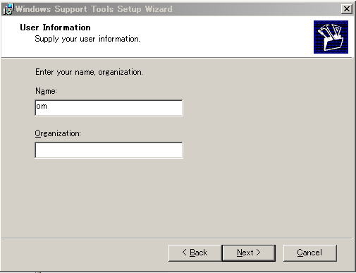356x273 pixels.
Task: Click the left arrow on the Back button
Action: click(x=185, y=253)
